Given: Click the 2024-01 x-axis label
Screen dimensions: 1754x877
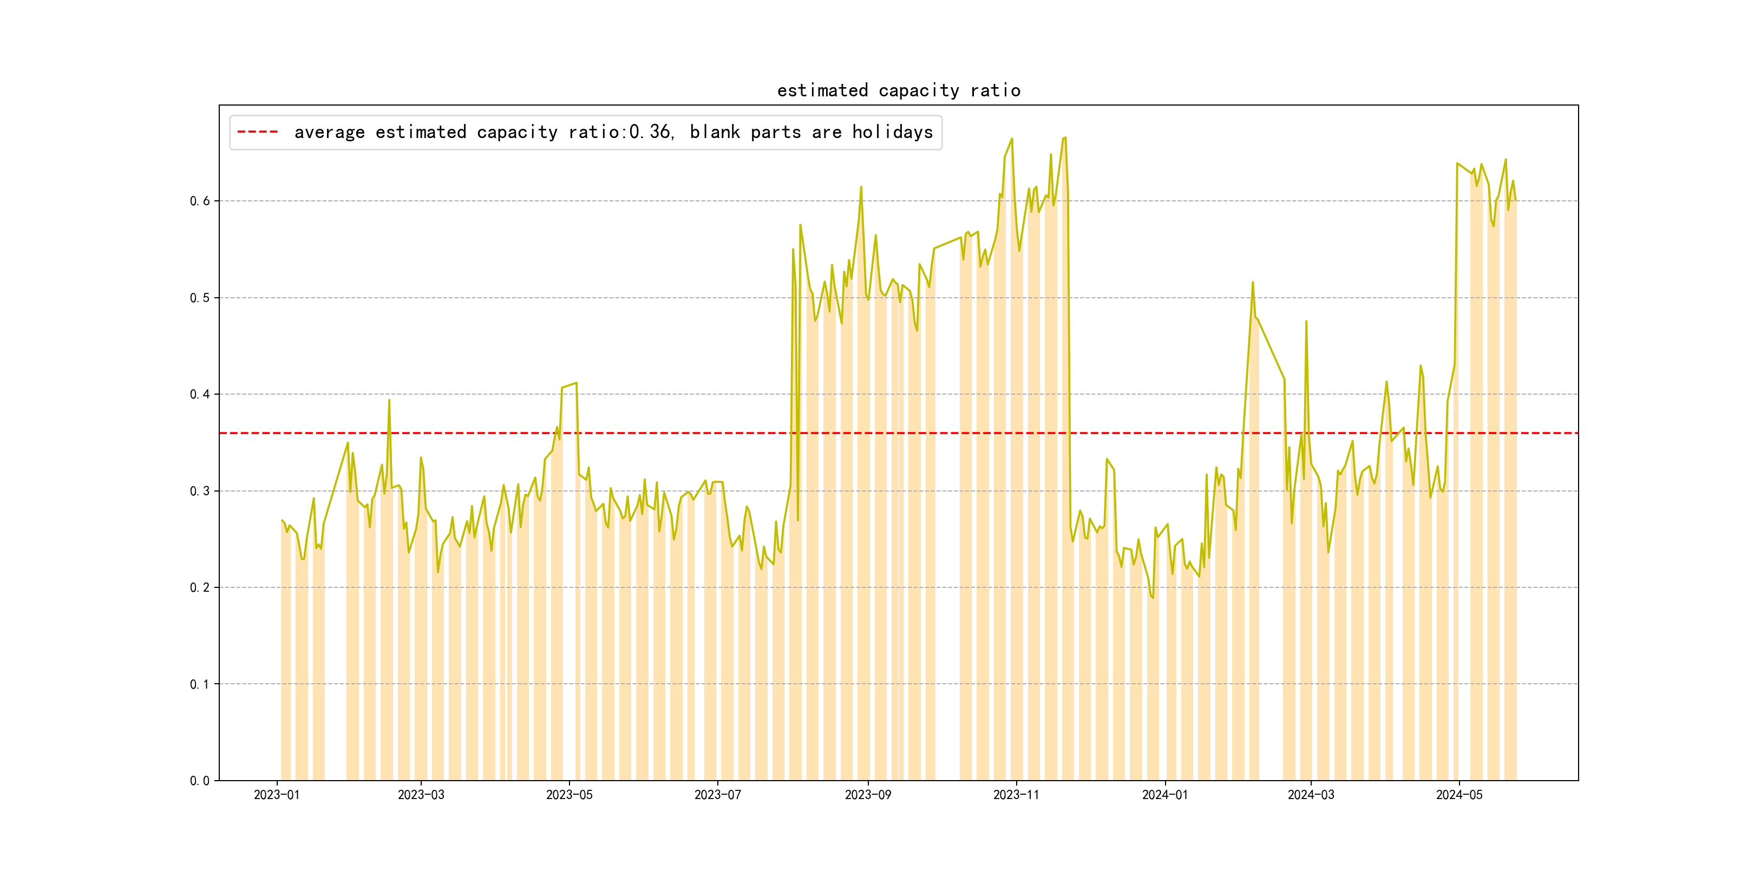Looking at the screenshot, I should tap(1165, 795).
